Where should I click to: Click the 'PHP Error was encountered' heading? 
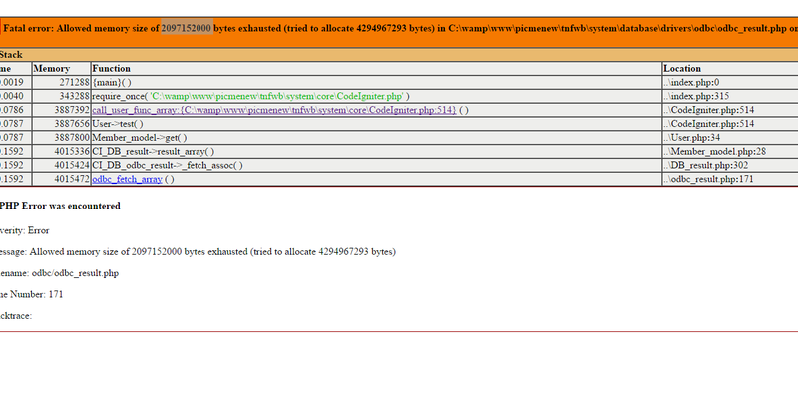pos(60,206)
